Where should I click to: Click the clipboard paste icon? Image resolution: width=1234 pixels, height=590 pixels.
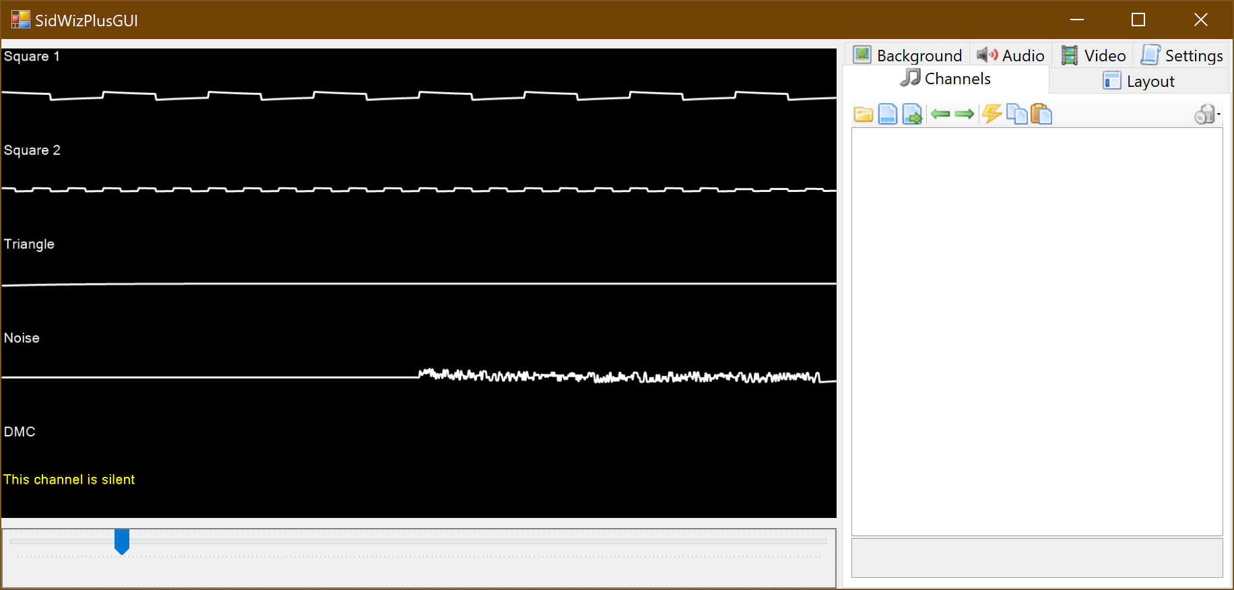point(1041,114)
